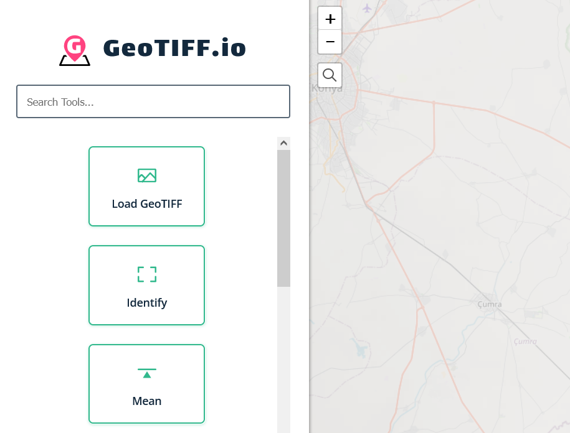
Task: Click the Çumra town label
Action: 489,304
